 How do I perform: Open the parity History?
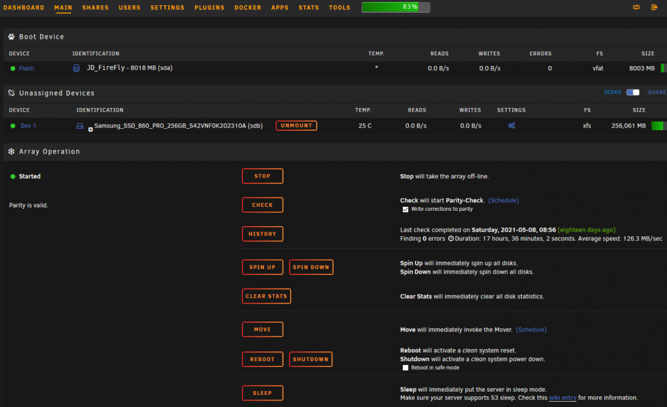[262, 234]
